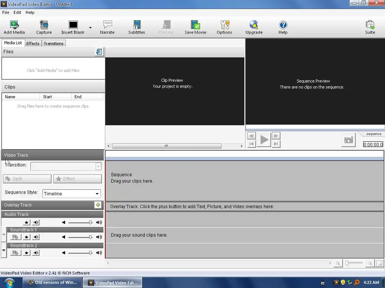Click the Save Movie icon

(x=196, y=27)
